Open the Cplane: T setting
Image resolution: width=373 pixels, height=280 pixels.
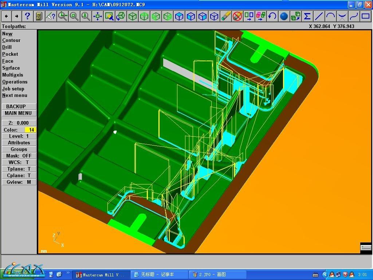[19, 175]
